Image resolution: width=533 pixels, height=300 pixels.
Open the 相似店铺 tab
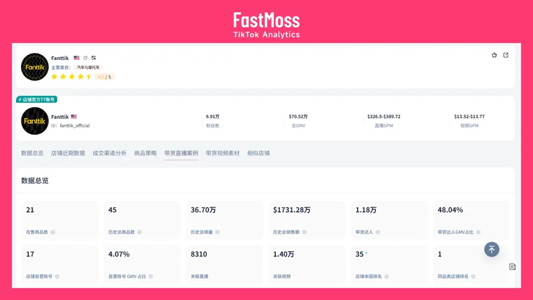tap(258, 153)
